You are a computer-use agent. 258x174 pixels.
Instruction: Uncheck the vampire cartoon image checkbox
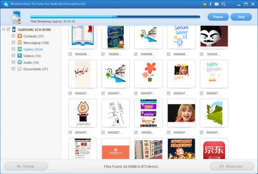[x=202, y=54]
